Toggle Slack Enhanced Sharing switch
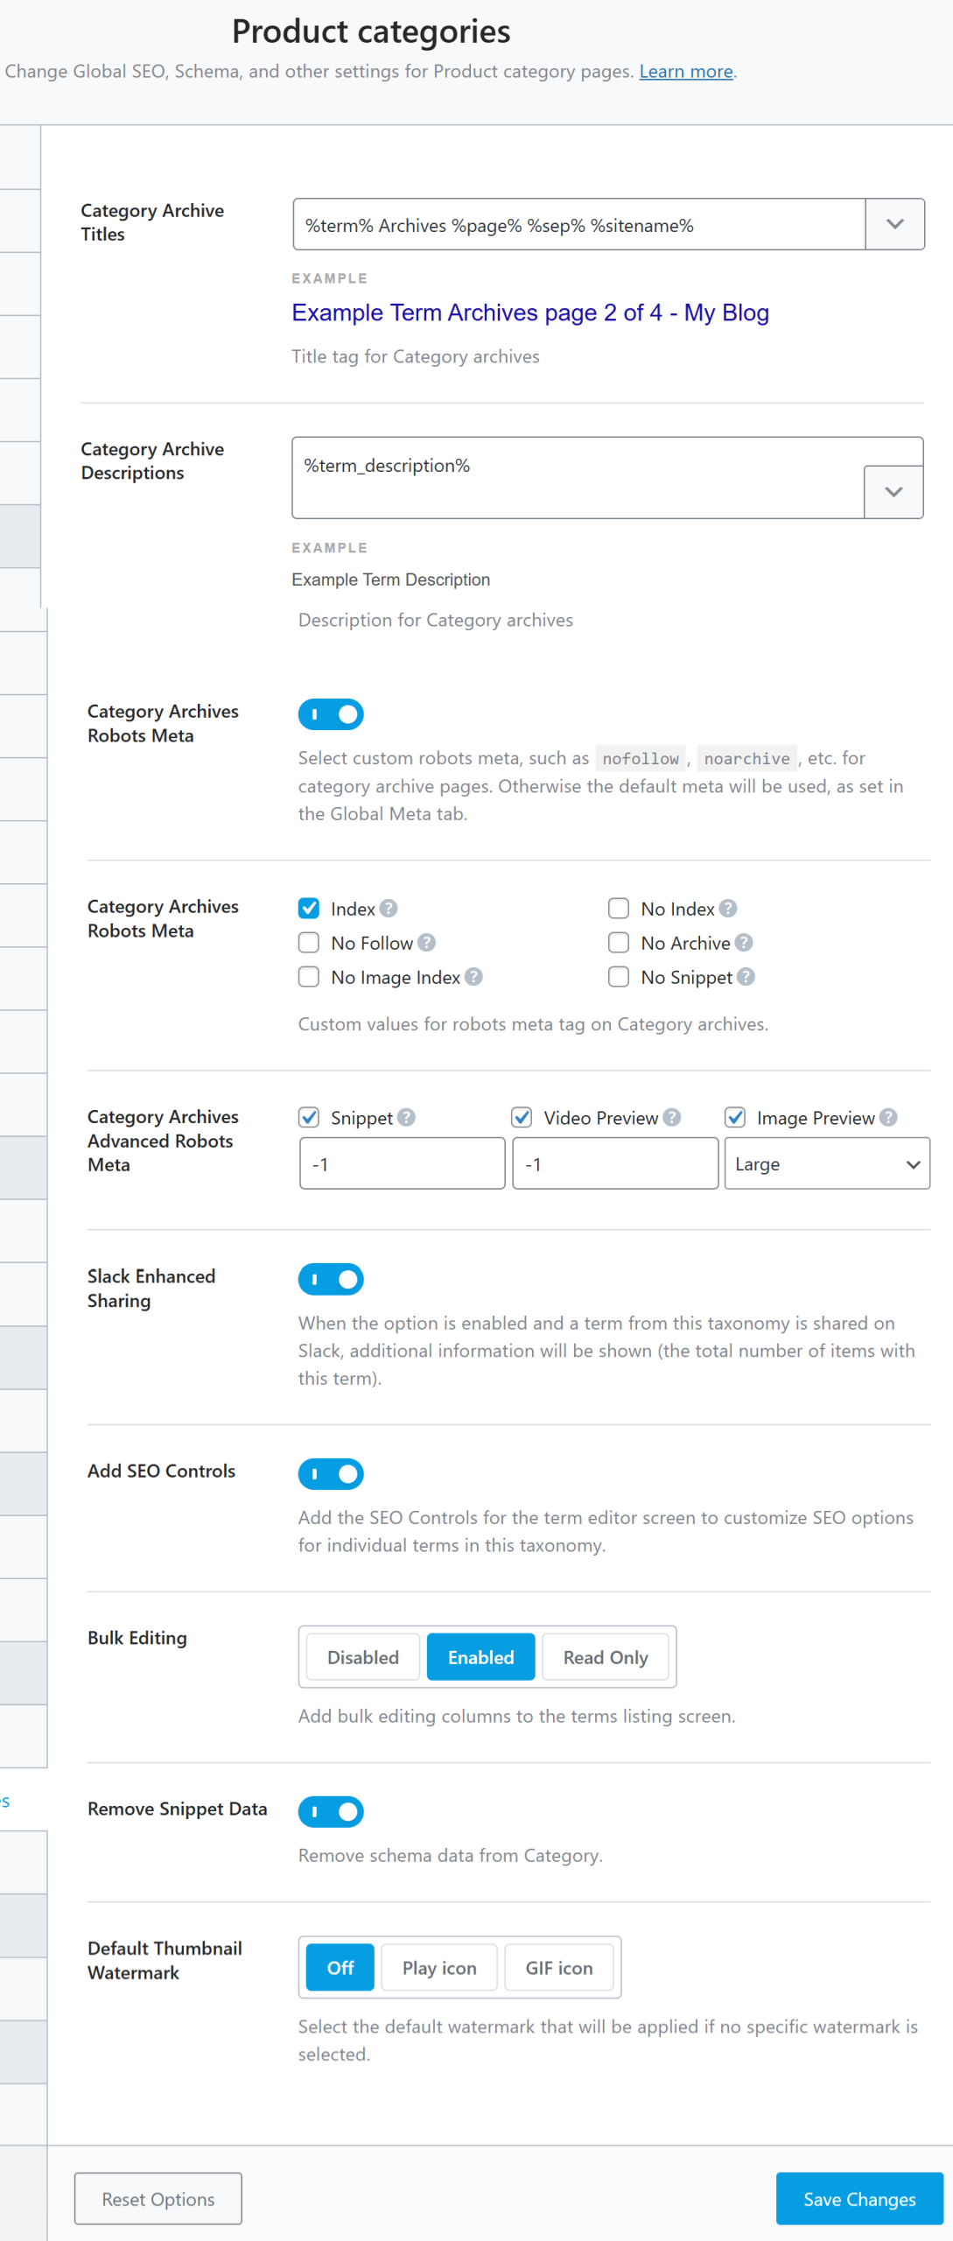 coord(331,1280)
